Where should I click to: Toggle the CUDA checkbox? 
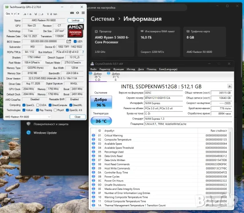pyautogui.click(x=38, y=105)
